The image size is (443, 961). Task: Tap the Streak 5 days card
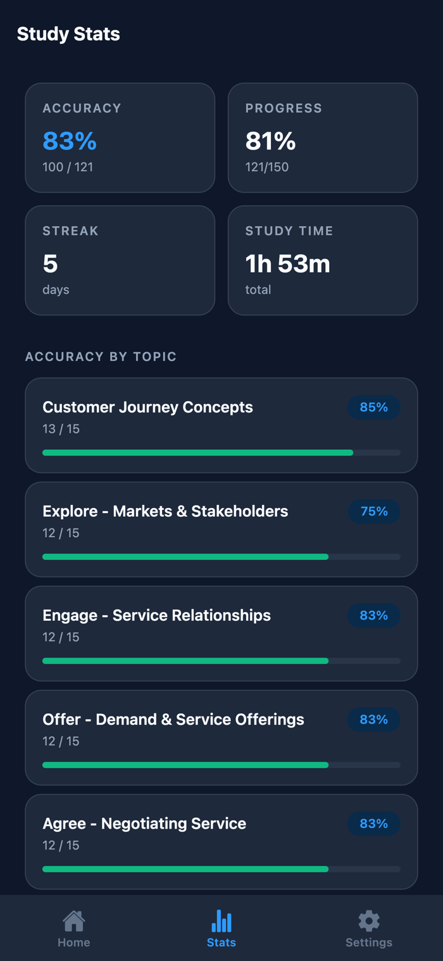[120, 260]
